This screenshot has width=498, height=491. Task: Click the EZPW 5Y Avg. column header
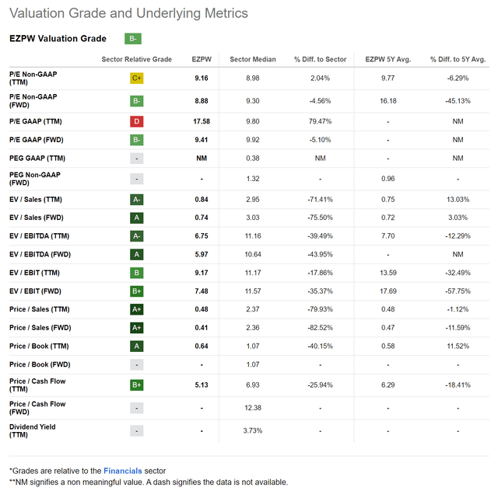388,59
